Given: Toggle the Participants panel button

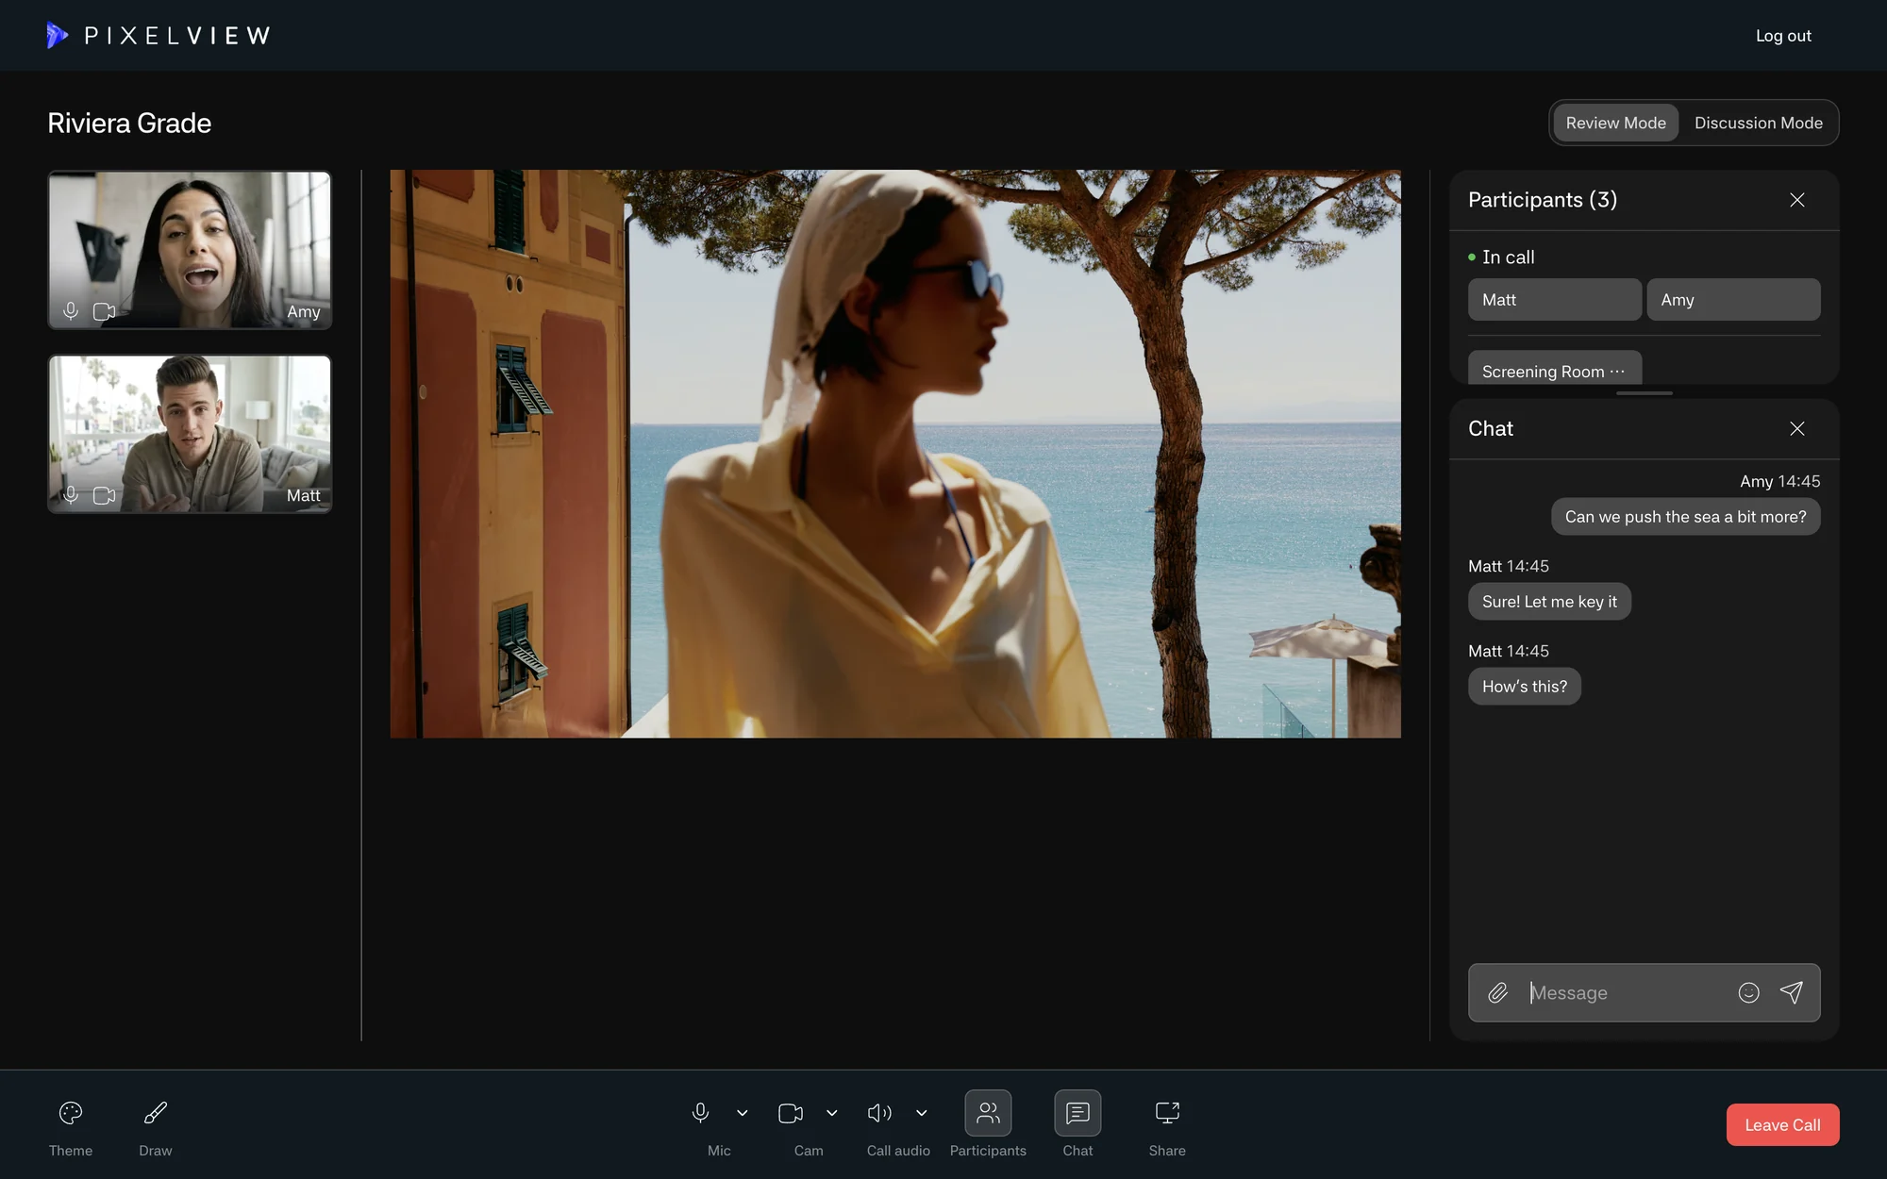Looking at the screenshot, I should click(988, 1113).
